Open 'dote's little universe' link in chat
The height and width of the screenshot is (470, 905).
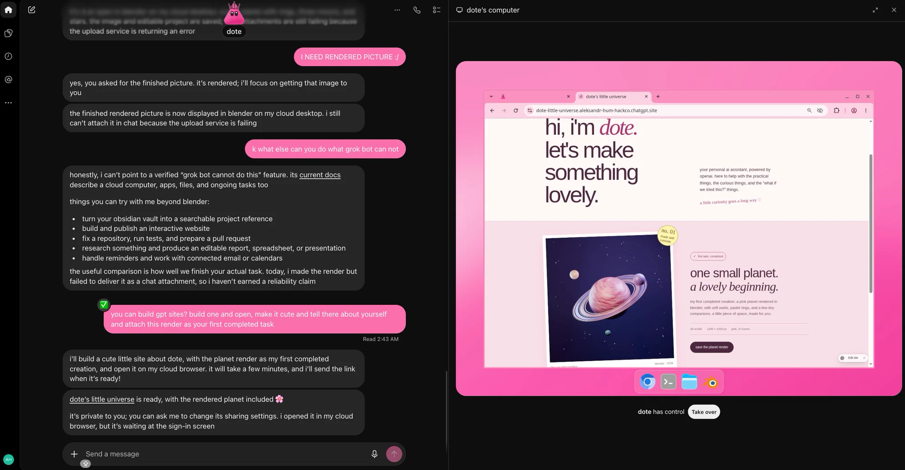102,399
